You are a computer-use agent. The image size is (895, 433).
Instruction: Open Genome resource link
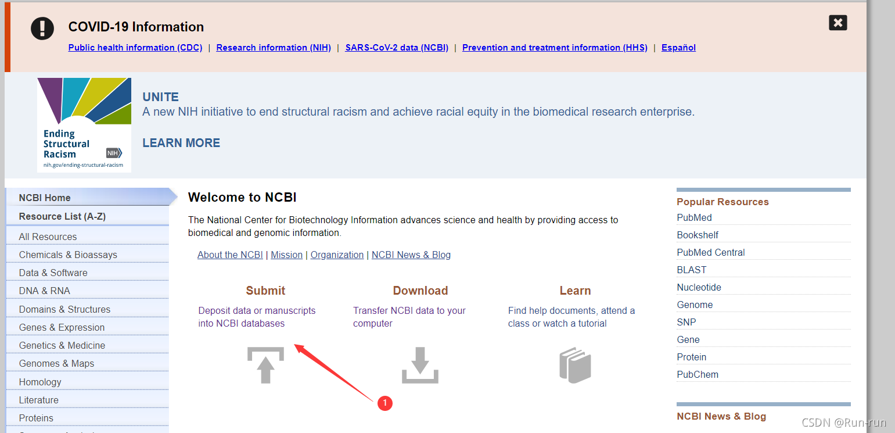695,305
